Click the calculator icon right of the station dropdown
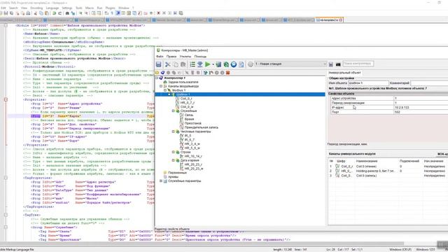Viewport: 448px width, 252px height. 331,64
